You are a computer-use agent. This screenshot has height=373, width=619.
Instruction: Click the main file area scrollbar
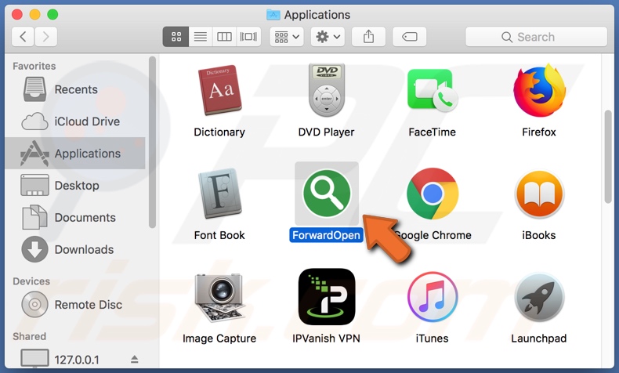[608, 157]
